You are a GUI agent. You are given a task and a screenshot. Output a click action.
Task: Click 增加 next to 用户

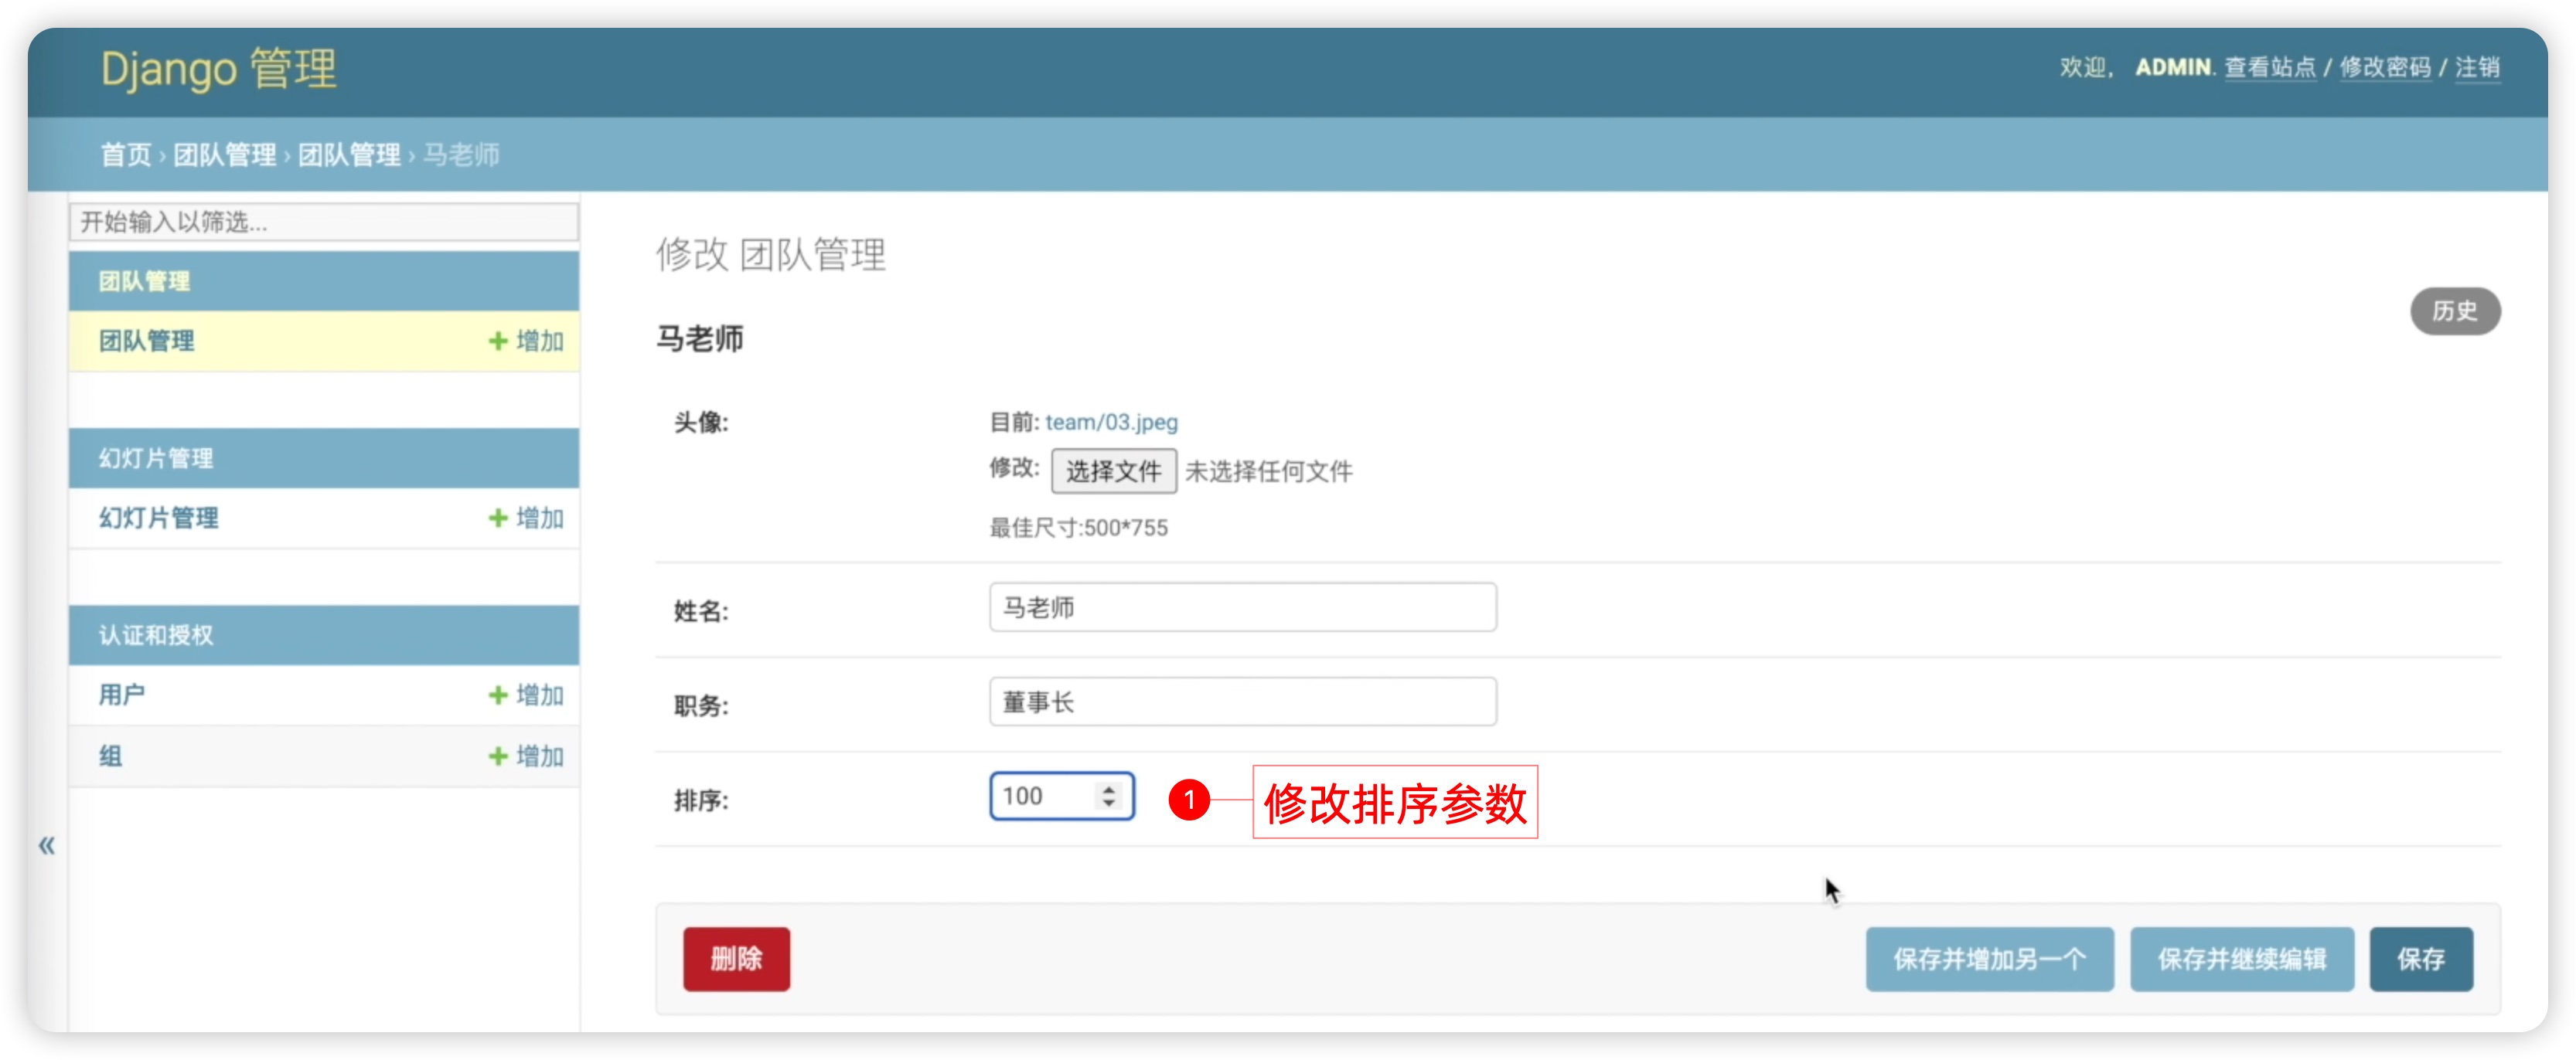tap(540, 695)
